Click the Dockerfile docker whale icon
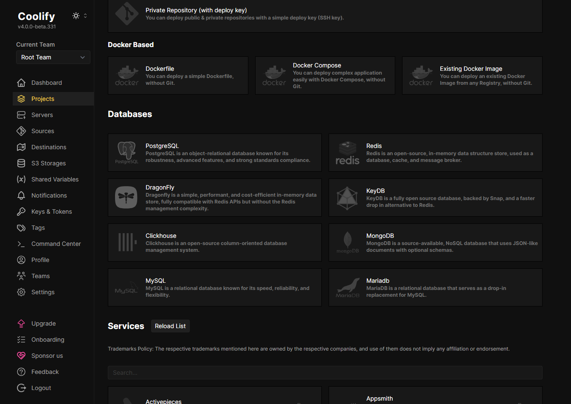The height and width of the screenshot is (404, 571). (x=127, y=75)
